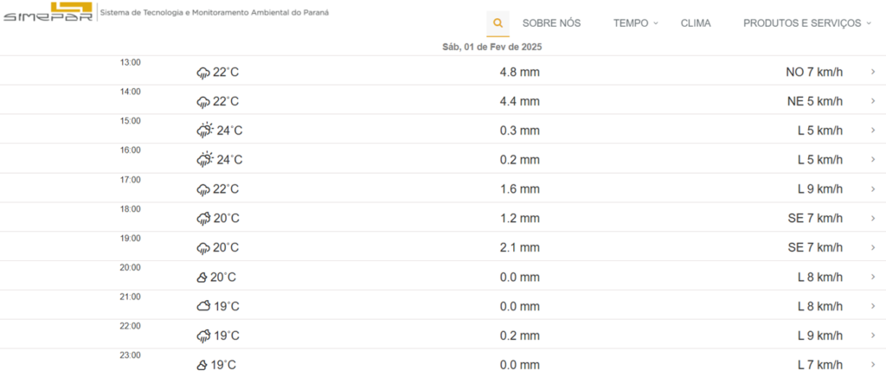The width and height of the screenshot is (886, 383).
Task: Select the 21:00 time label
Action: click(x=130, y=297)
